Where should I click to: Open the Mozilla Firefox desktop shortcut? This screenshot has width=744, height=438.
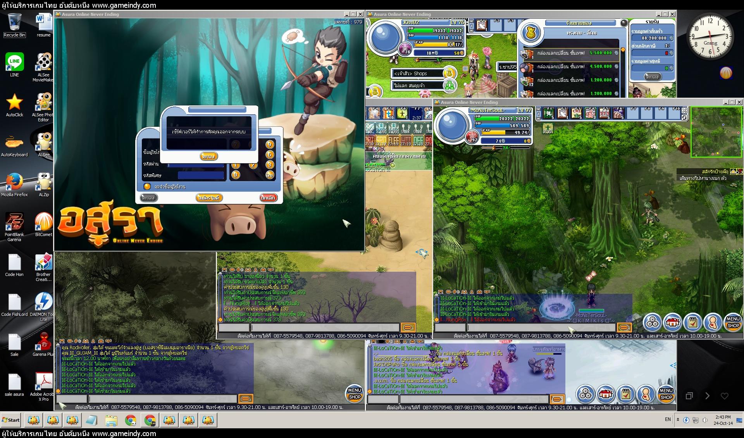[14, 185]
